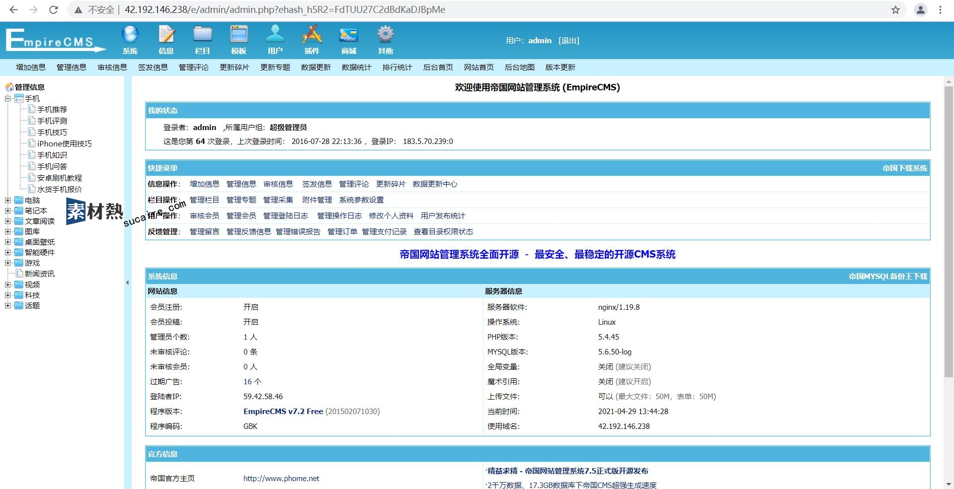Select 水货手机报价 in the tree
The width and height of the screenshot is (954, 489).
click(60, 190)
